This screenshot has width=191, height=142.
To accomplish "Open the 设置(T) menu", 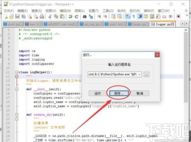I will click(94, 11).
